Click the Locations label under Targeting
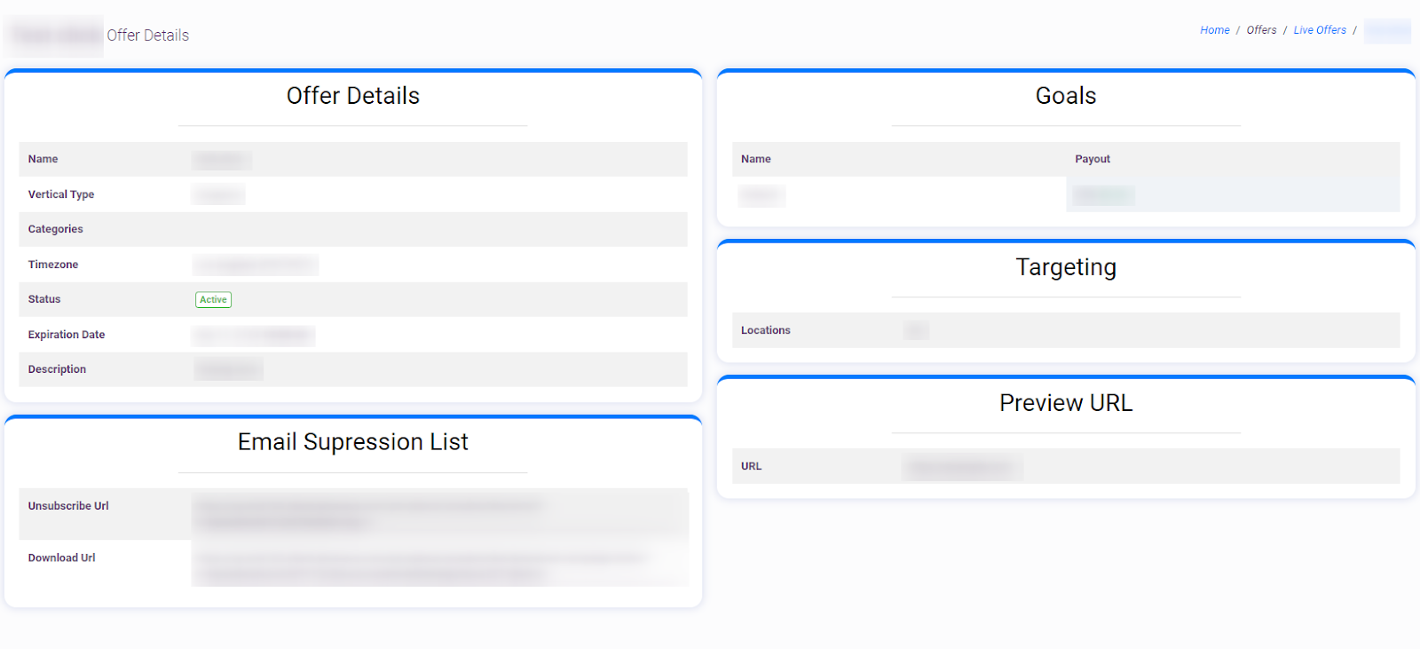This screenshot has height=649, width=1420. click(x=765, y=330)
